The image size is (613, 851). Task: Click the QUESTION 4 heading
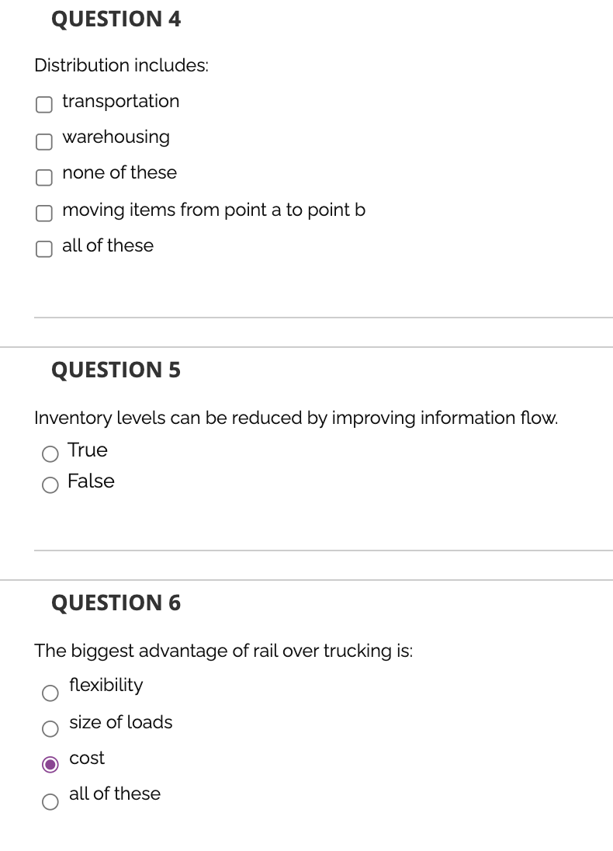[116, 19]
